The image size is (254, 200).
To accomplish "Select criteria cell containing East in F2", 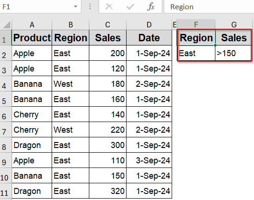I will click(196, 53).
